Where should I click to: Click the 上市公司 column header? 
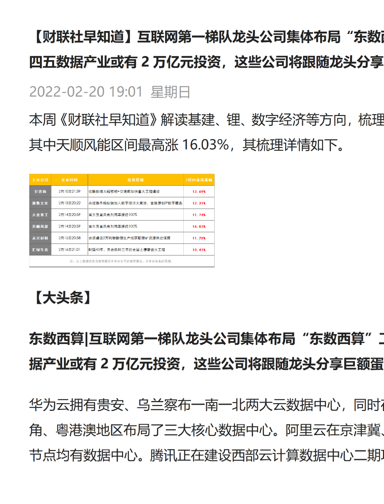click(x=40, y=180)
